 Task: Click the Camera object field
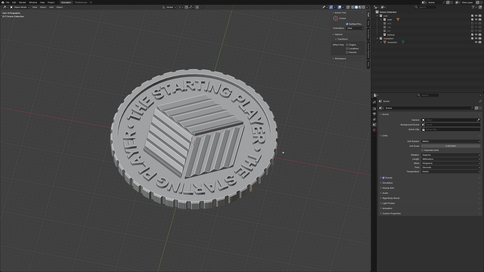tap(449, 120)
